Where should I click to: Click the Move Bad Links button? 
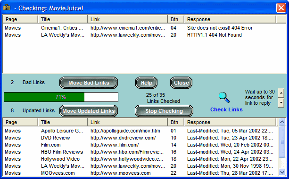[89, 83]
